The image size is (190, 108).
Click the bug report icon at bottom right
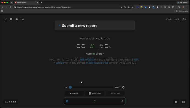pos(176,102)
